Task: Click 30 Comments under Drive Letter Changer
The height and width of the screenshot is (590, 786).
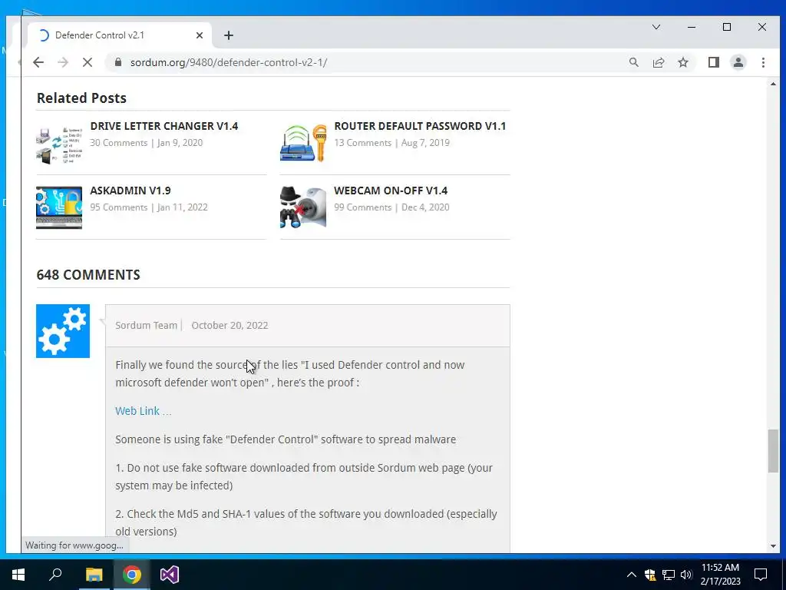Action: click(119, 142)
